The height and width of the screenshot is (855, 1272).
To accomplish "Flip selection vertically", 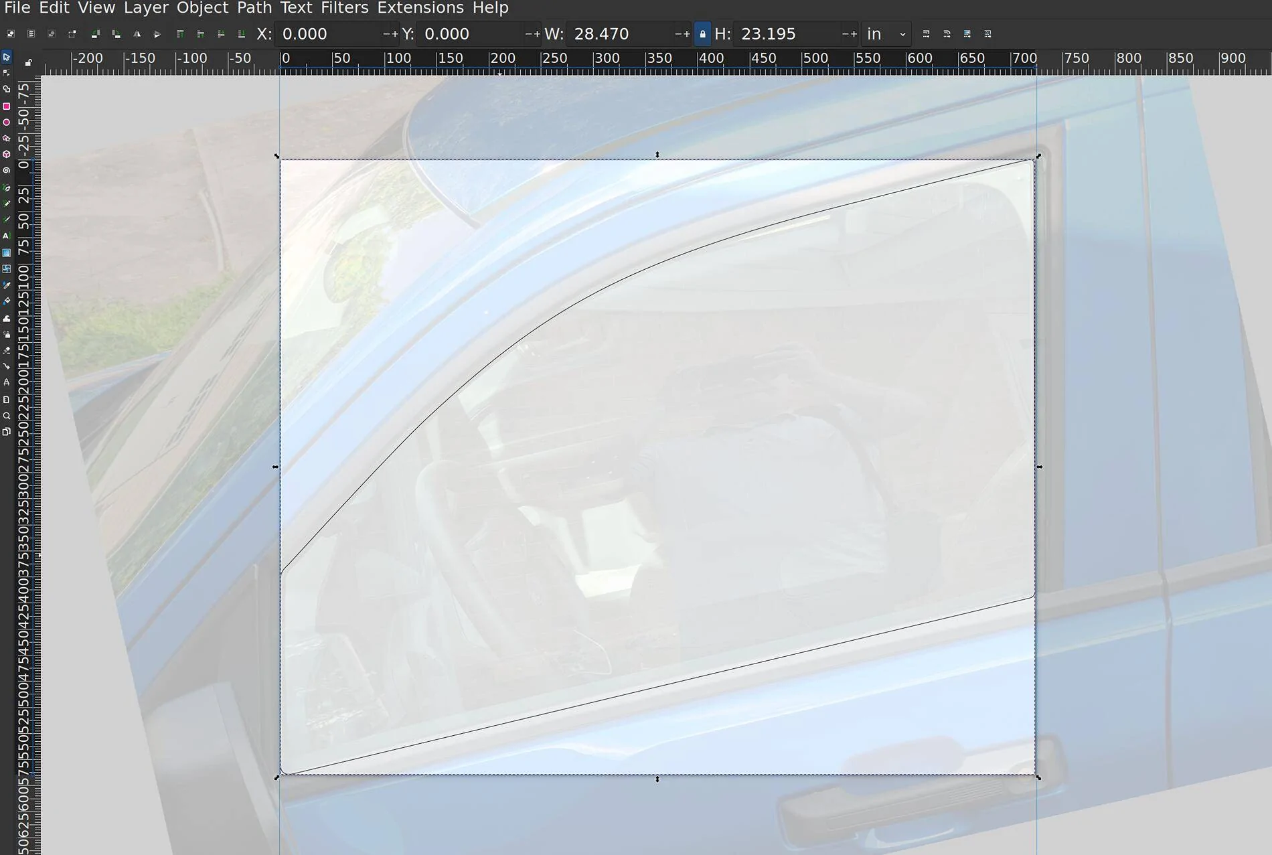I will [x=157, y=34].
